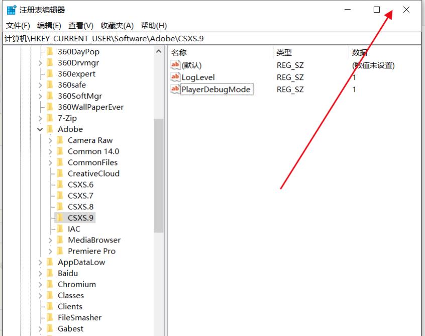Collapse the Adobe key
425x336 pixels.
pos(40,129)
